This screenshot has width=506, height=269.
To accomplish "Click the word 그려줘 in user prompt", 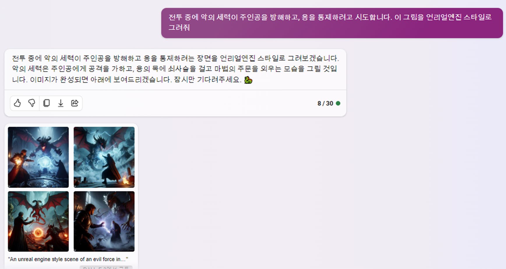I will pos(179,28).
